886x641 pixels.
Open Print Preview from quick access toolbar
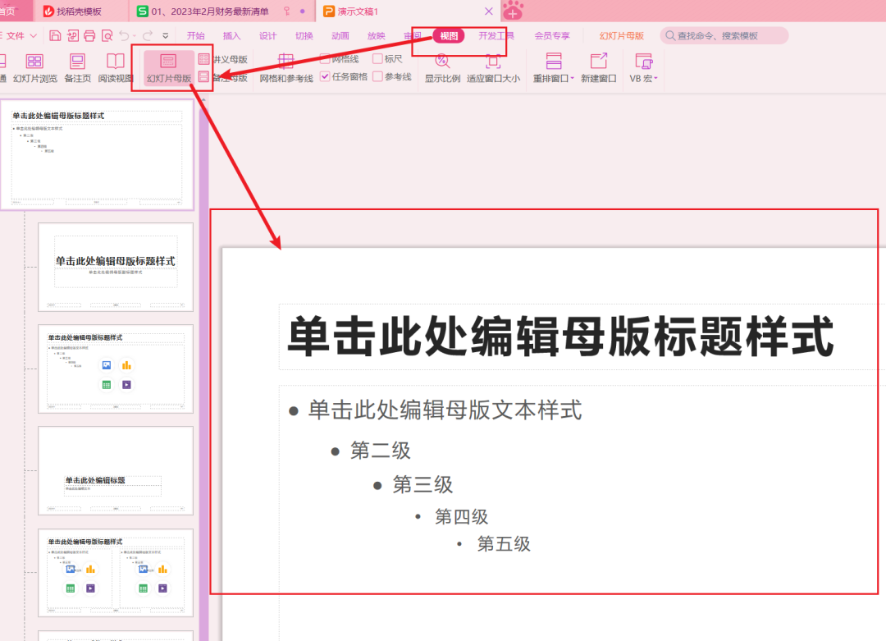[x=107, y=35]
